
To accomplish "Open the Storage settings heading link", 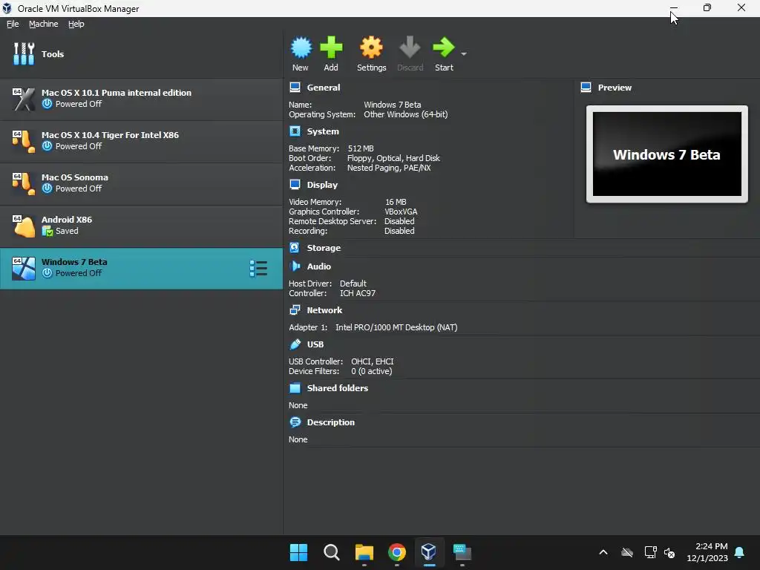I will coord(324,248).
